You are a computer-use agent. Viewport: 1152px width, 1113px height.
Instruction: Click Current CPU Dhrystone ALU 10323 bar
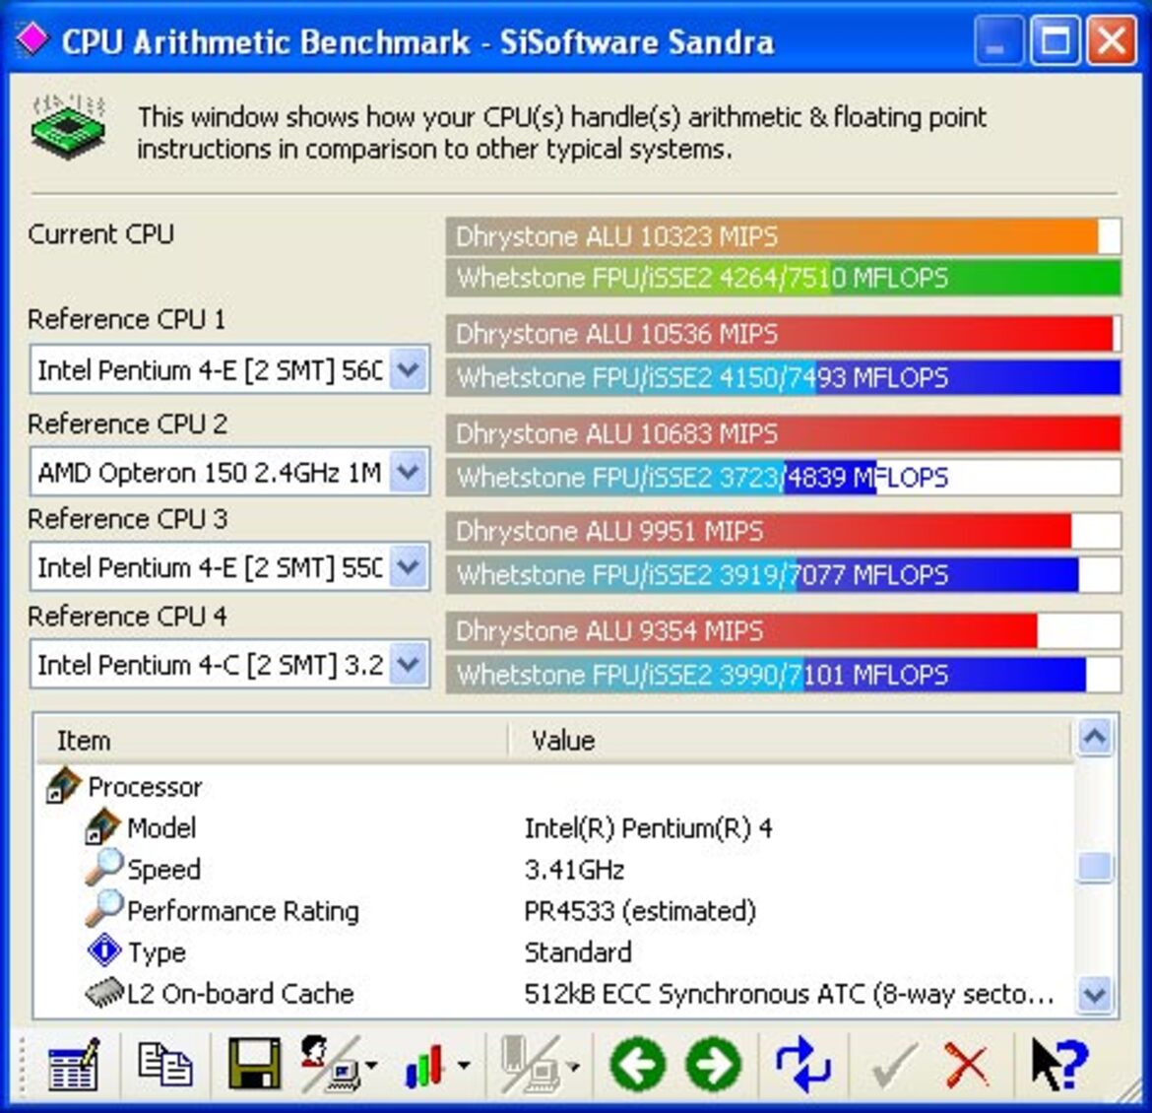pos(783,236)
